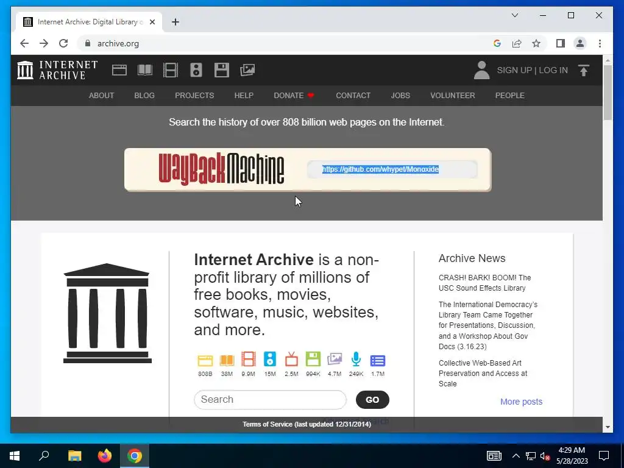Open the JOBS menu item
Image resolution: width=624 pixels, height=468 pixels.
point(400,96)
